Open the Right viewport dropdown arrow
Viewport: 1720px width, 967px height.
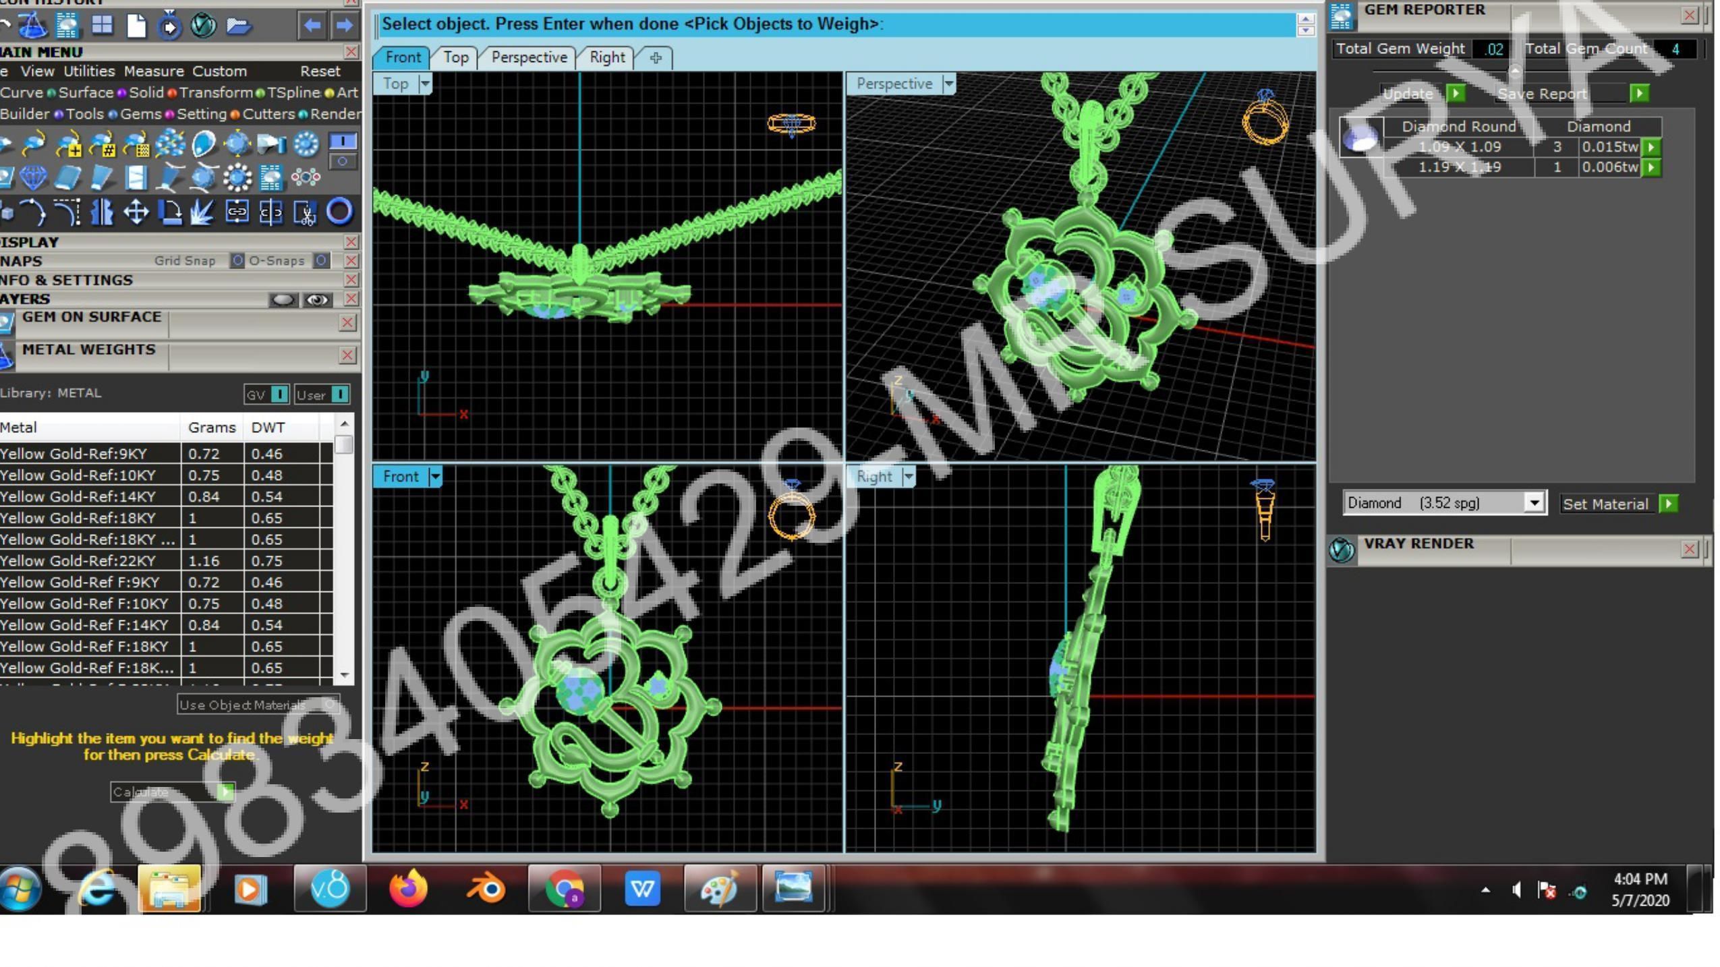909,477
